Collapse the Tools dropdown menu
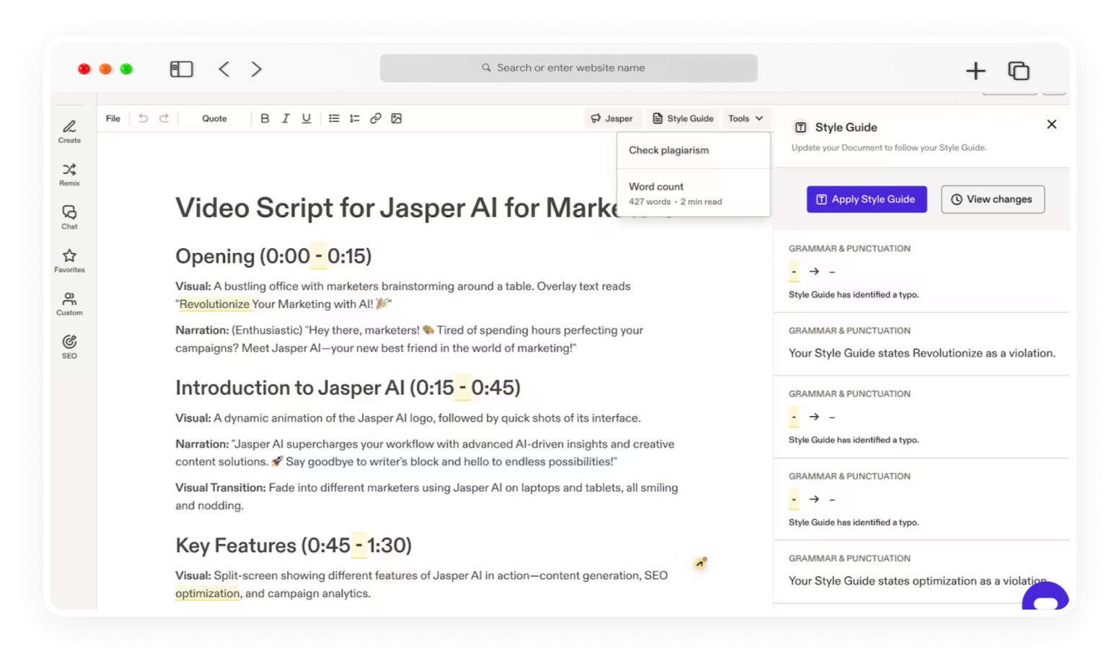Screen dimensions: 1120x668 point(746,118)
